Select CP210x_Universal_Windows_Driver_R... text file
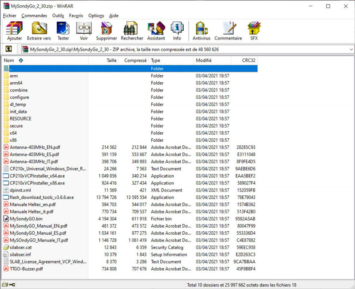Screen dimensions: 355x289 (x=130, y=169)
